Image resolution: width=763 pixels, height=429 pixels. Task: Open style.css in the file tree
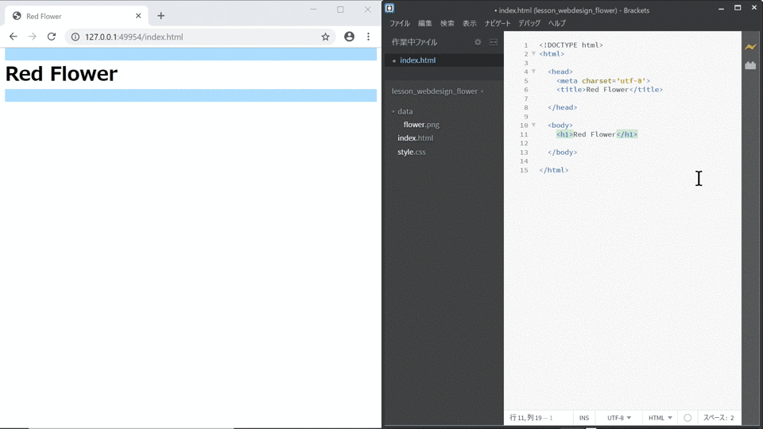(x=412, y=153)
